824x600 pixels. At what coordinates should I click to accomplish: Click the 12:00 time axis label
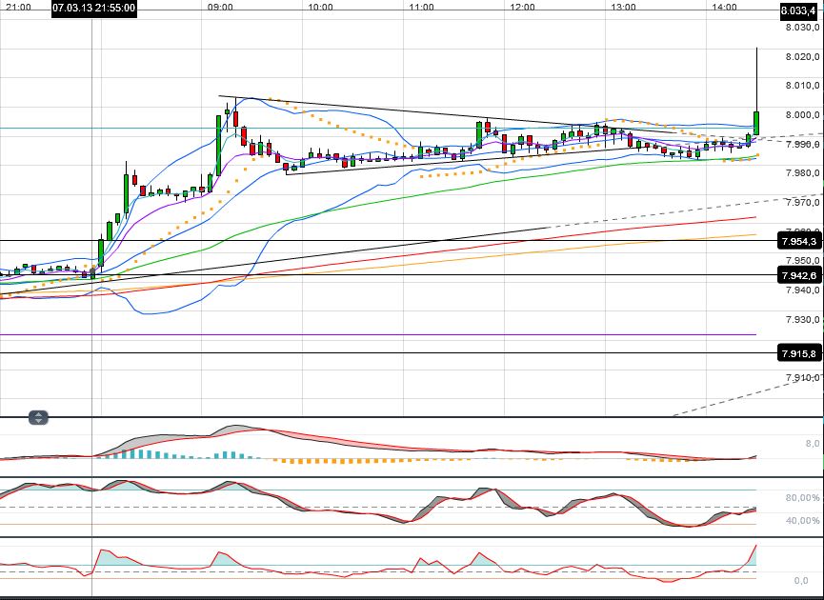[x=522, y=8]
